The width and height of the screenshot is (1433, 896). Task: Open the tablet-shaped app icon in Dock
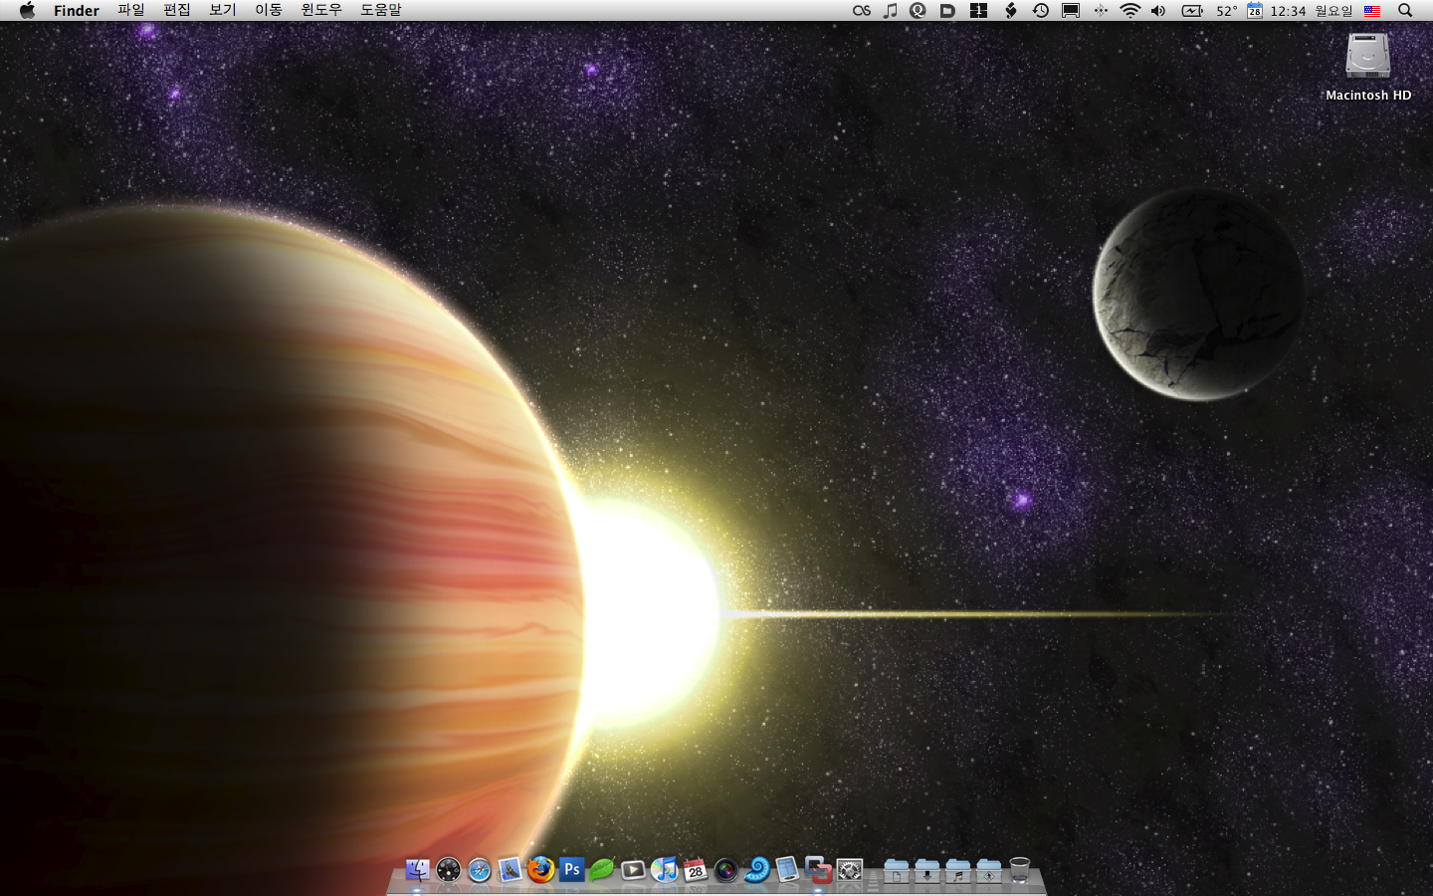(787, 870)
